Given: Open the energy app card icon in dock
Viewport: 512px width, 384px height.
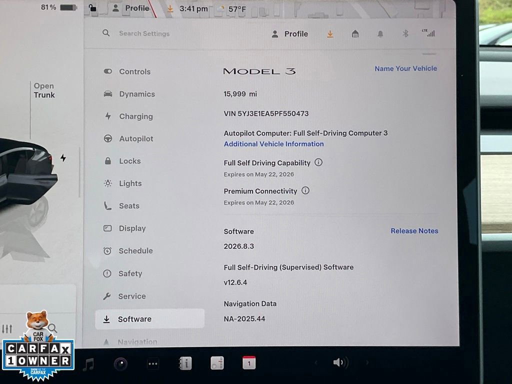Looking at the screenshot, I should (x=217, y=363).
